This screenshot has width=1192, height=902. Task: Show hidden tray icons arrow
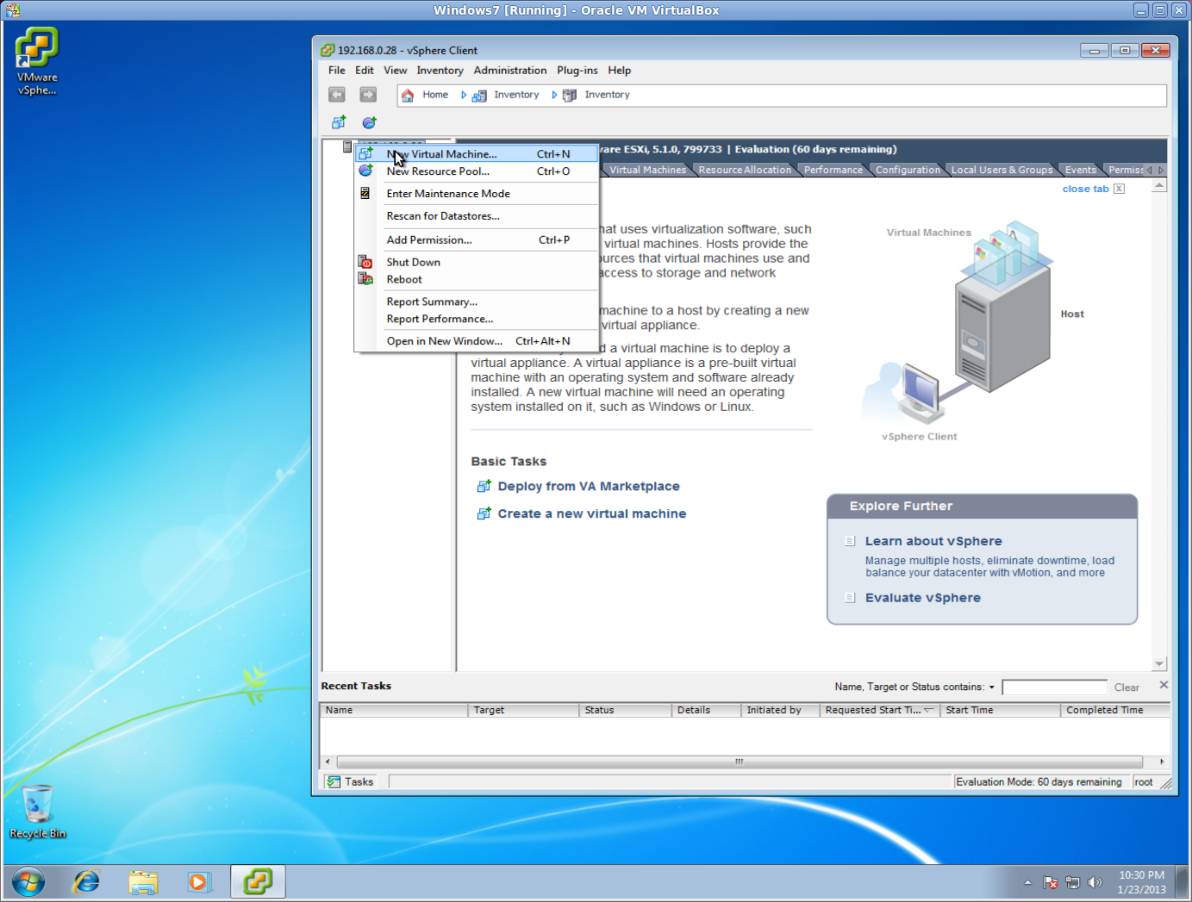click(x=1027, y=882)
